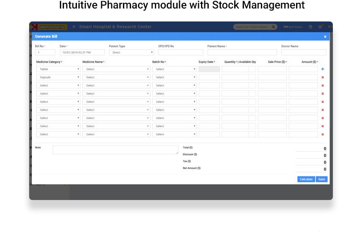364x232 pixels.
Task: Open the Patient Type dropdown
Action: pos(131,53)
